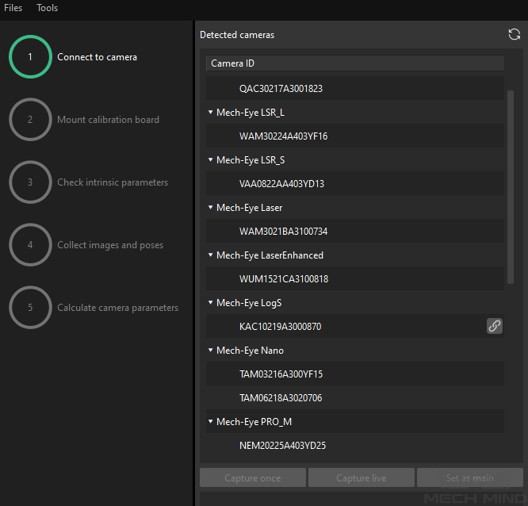Go to step 1 Connect to camera

tap(30, 56)
